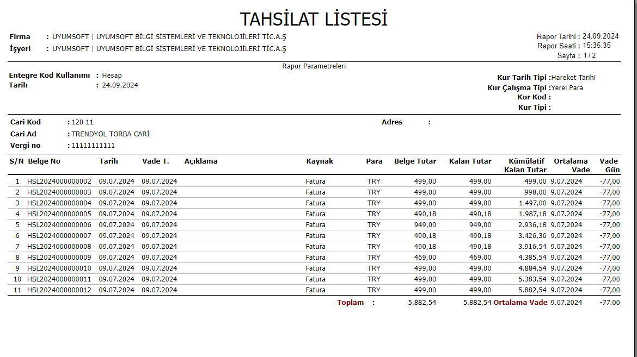The image size is (637, 357).
Task: Select document number HSL2024000000003
Action: pyautogui.click(x=59, y=192)
